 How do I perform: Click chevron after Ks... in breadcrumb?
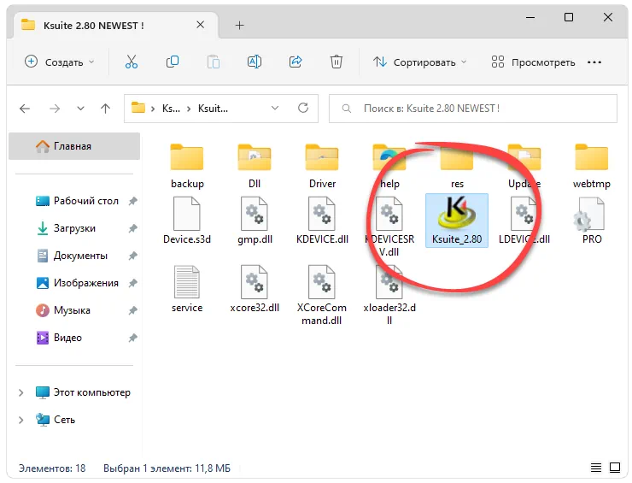pos(188,109)
